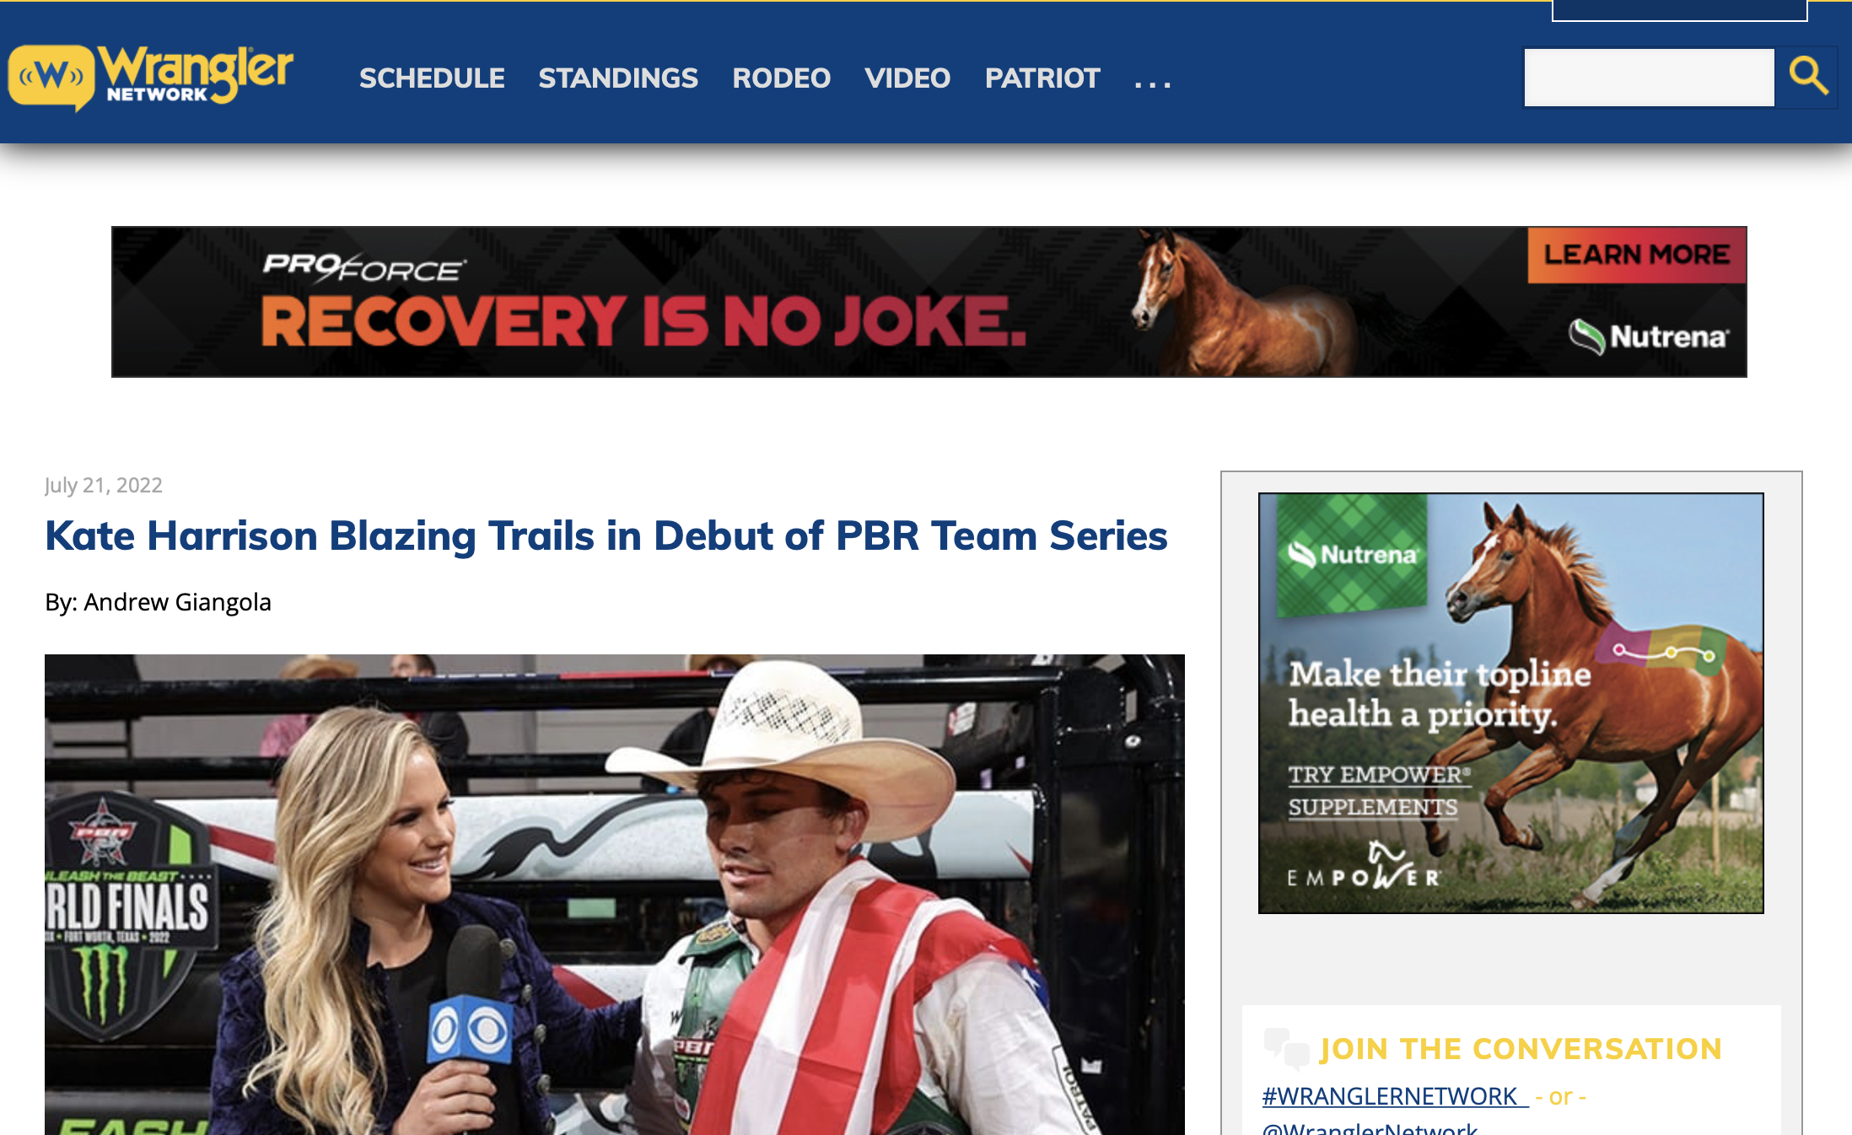
Task: Click the Nutrena logo in the top banner
Action: click(x=1649, y=336)
